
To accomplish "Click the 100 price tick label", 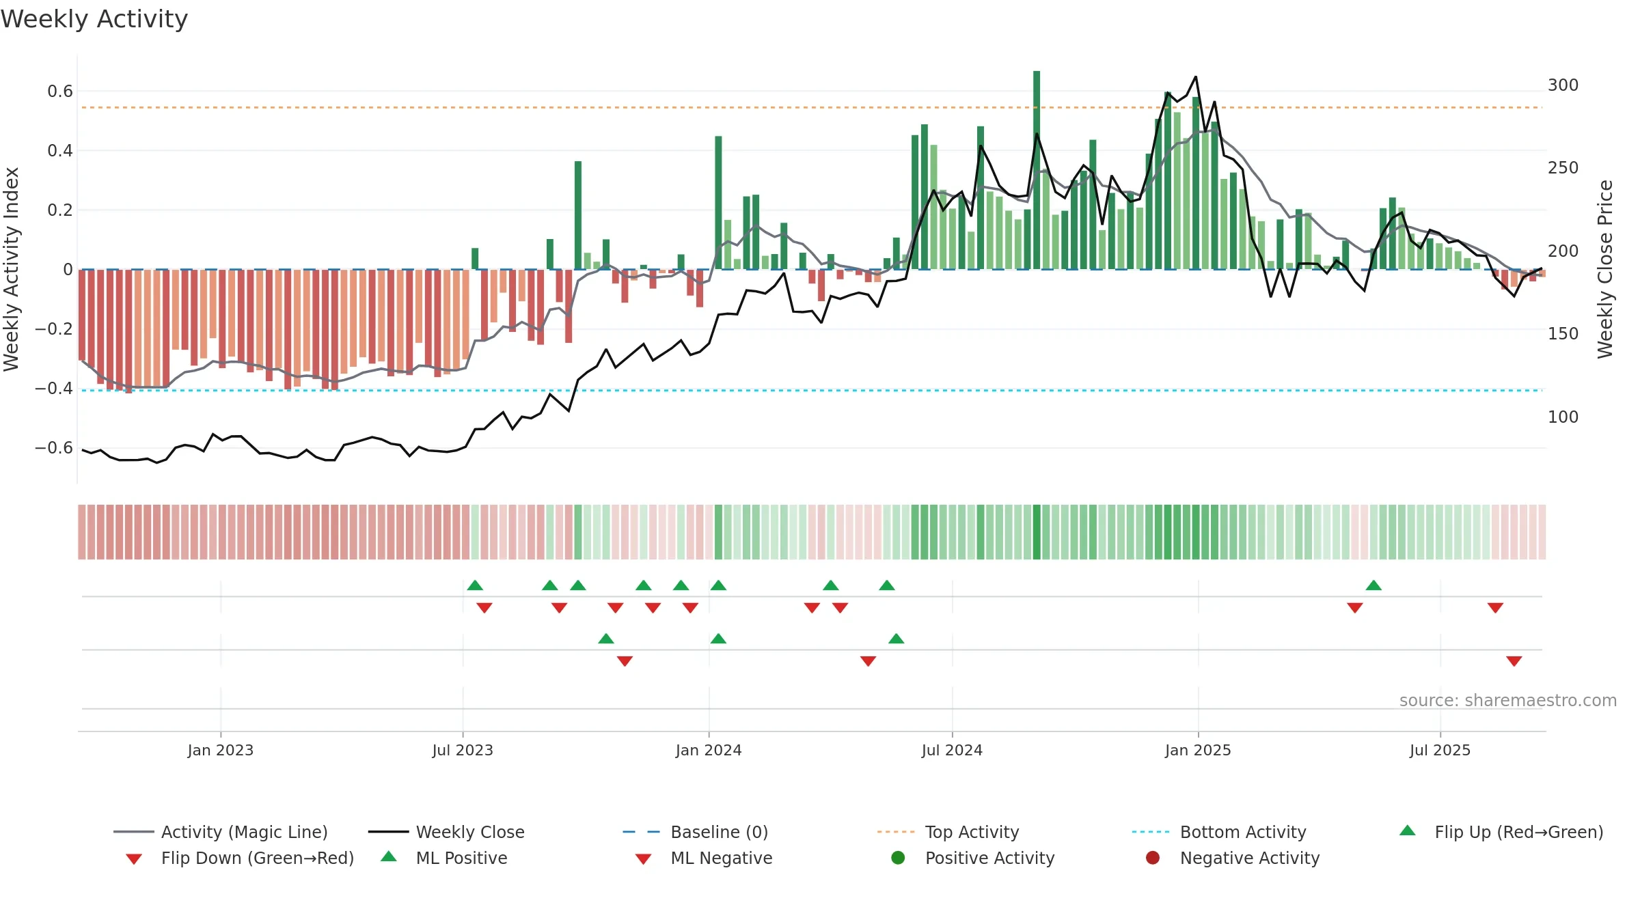I will [1563, 417].
